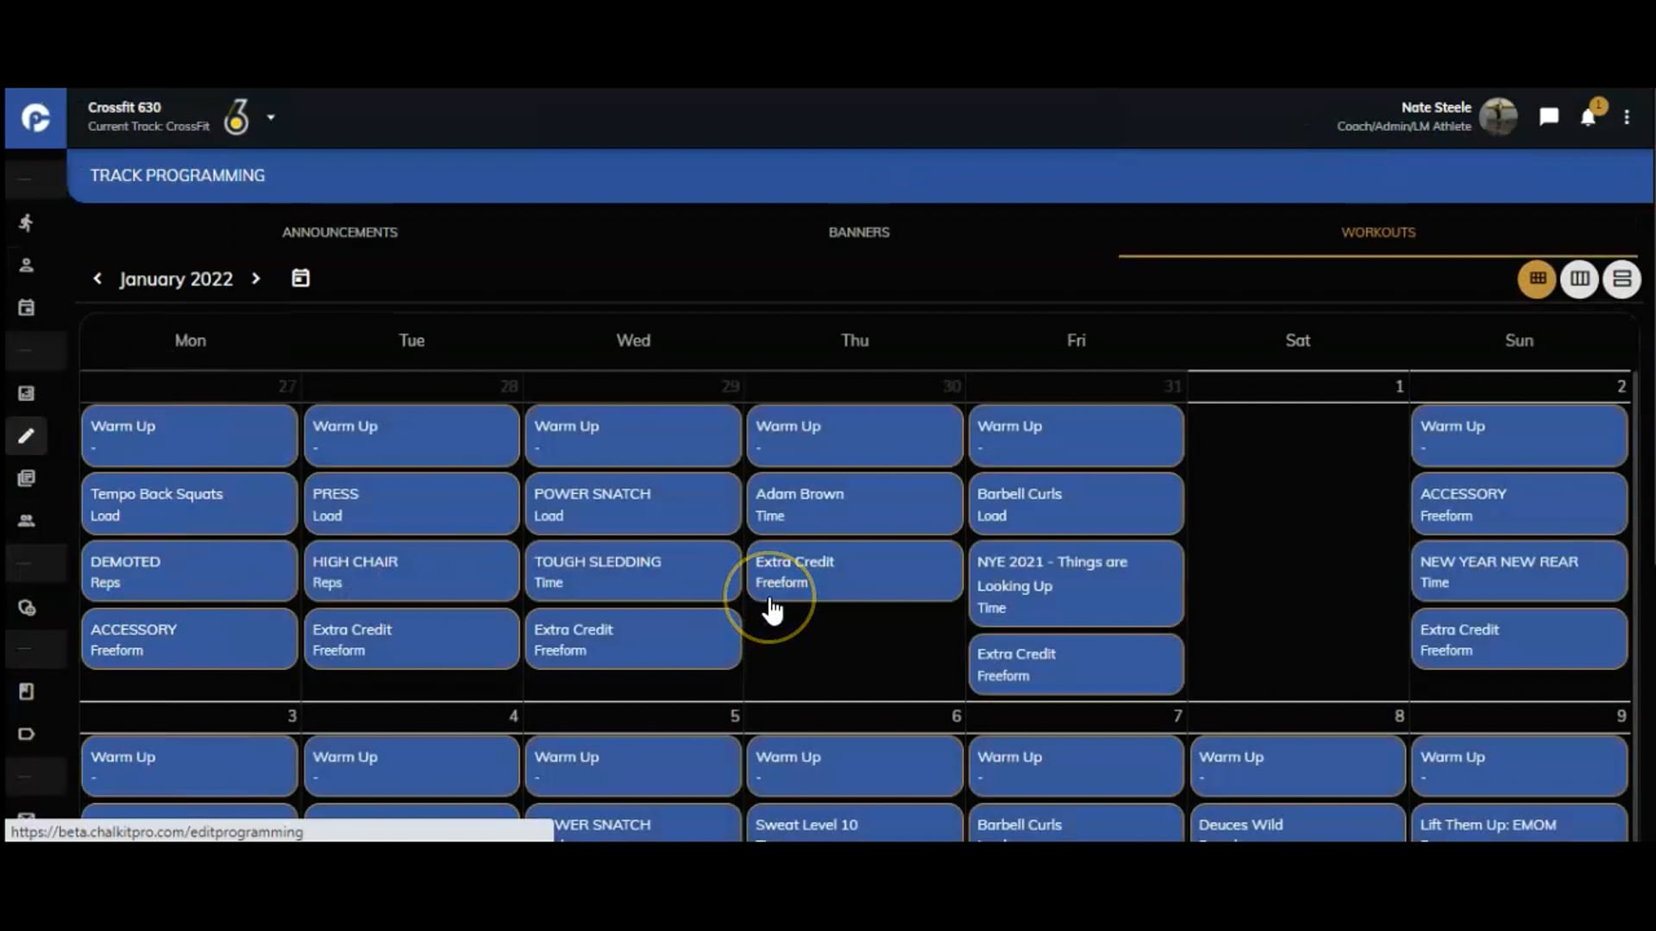The image size is (1656, 931).
Task: Open Barbell Curls card on Friday 31
Action: (1076, 504)
